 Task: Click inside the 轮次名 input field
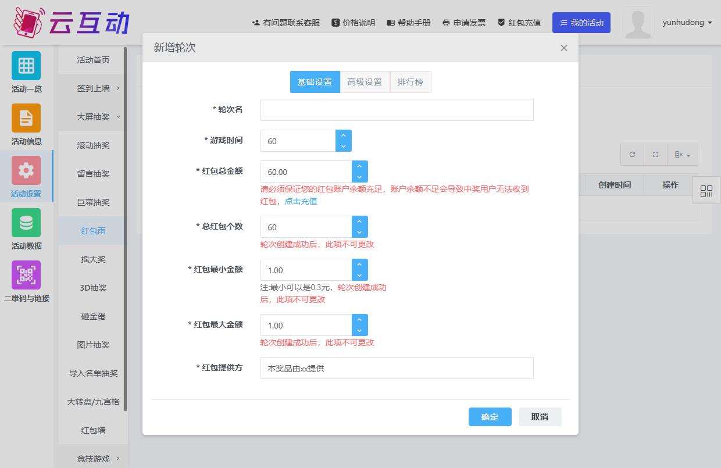tap(397, 109)
